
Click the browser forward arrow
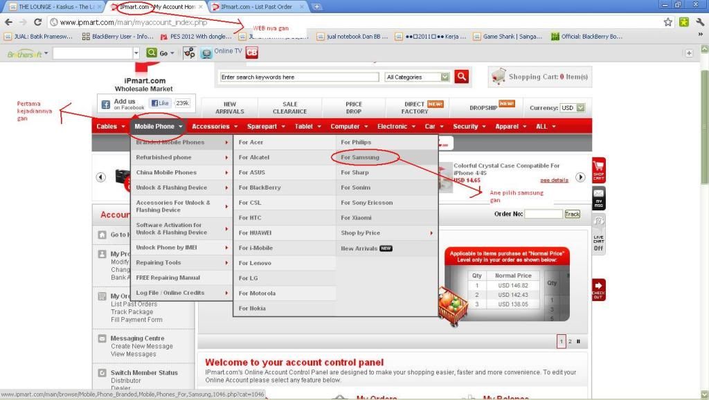coord(23,21)
